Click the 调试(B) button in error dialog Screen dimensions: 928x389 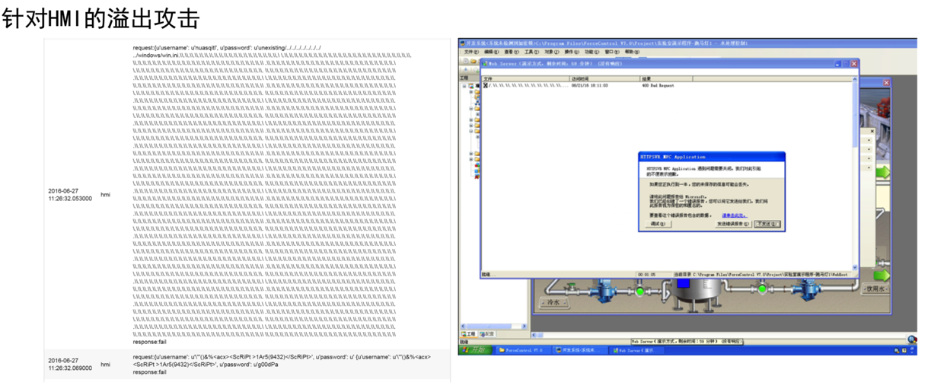point(659,224)
